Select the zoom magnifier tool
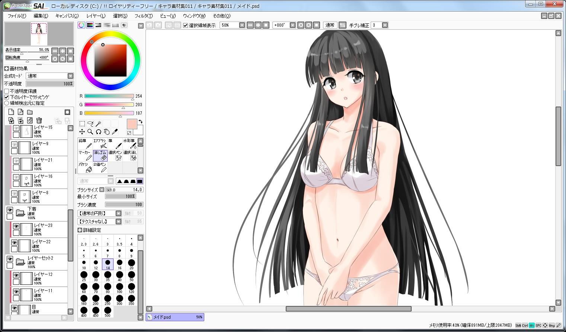Screen dimensions: 566x332 90,132
